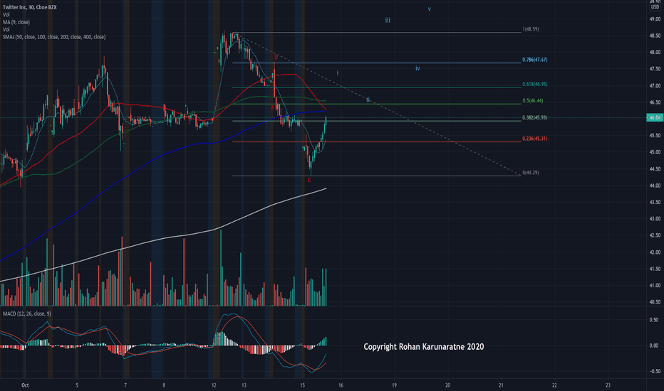Image resolution: width=664 pixels, height=391 pixels.
Task: Click date 20 on the time axis
Action: 447,385
